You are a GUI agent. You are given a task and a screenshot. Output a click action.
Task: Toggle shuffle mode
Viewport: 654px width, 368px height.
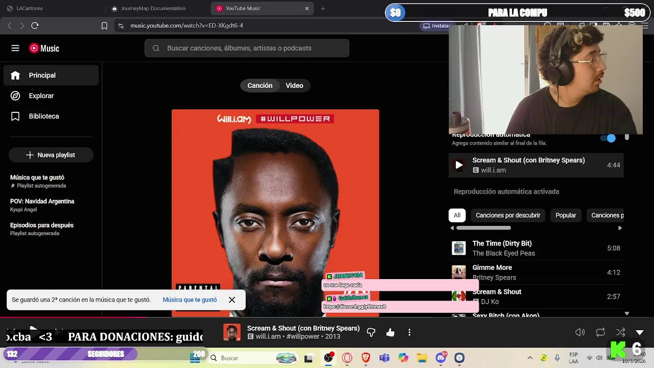[x=621, y=332]
